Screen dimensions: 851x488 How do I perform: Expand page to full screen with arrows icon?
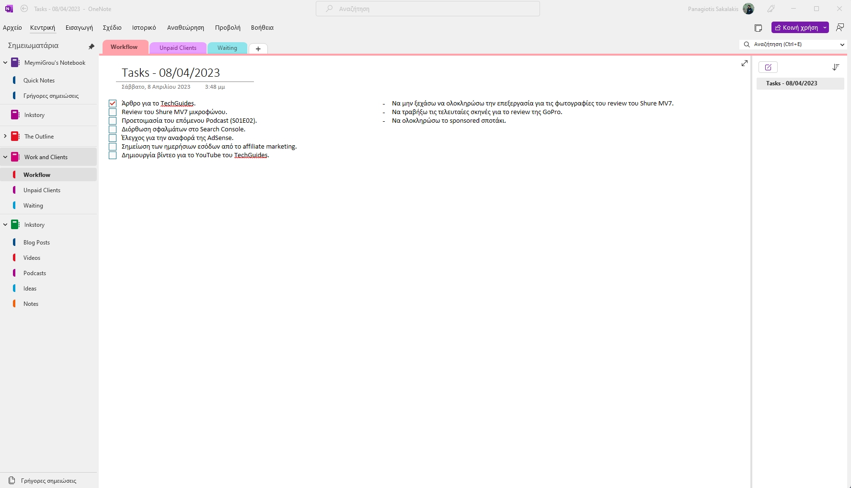(x=744, y=63)
